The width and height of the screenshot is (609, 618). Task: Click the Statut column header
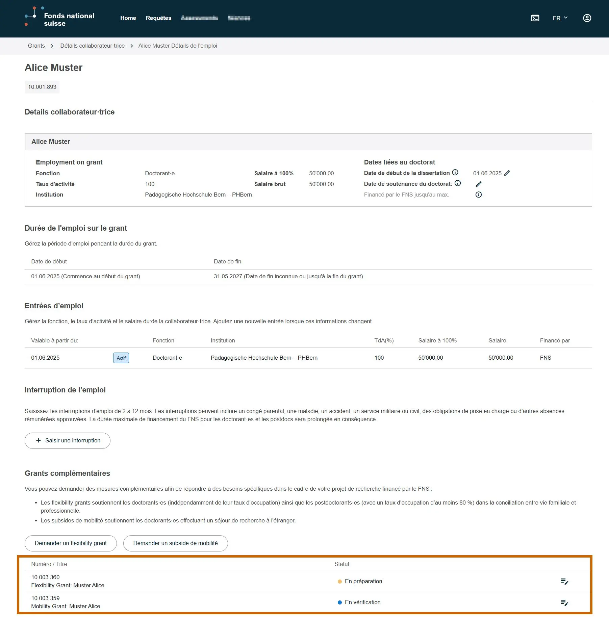(x=342, y=564)
